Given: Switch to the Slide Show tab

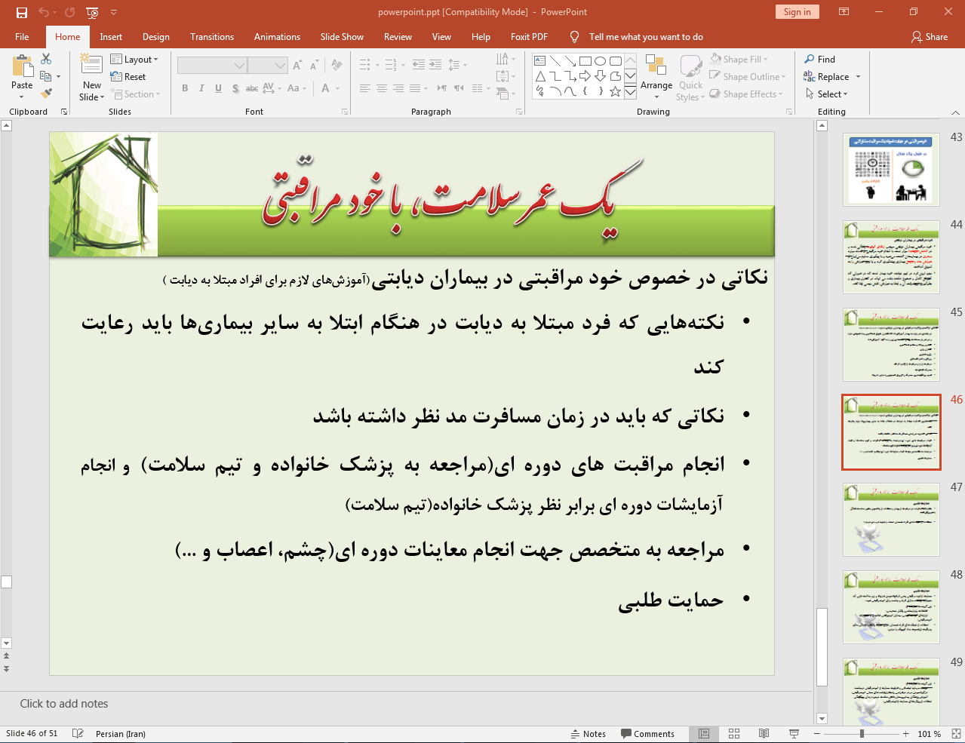Looking at the screenshot, I should pyautogui.click(x=342, y=36).
